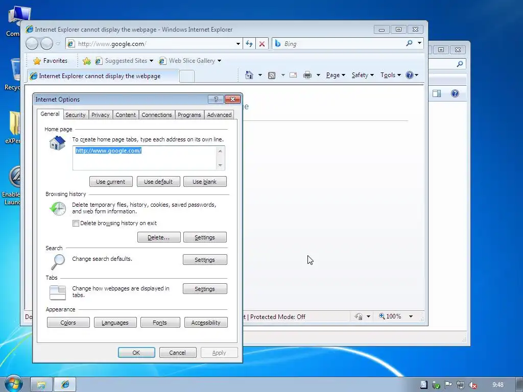Viewport: 523px width, 392px height.
Task: Click home page box scrollbar down arrow
Action: pyautogui.click(x=220, y=165)
